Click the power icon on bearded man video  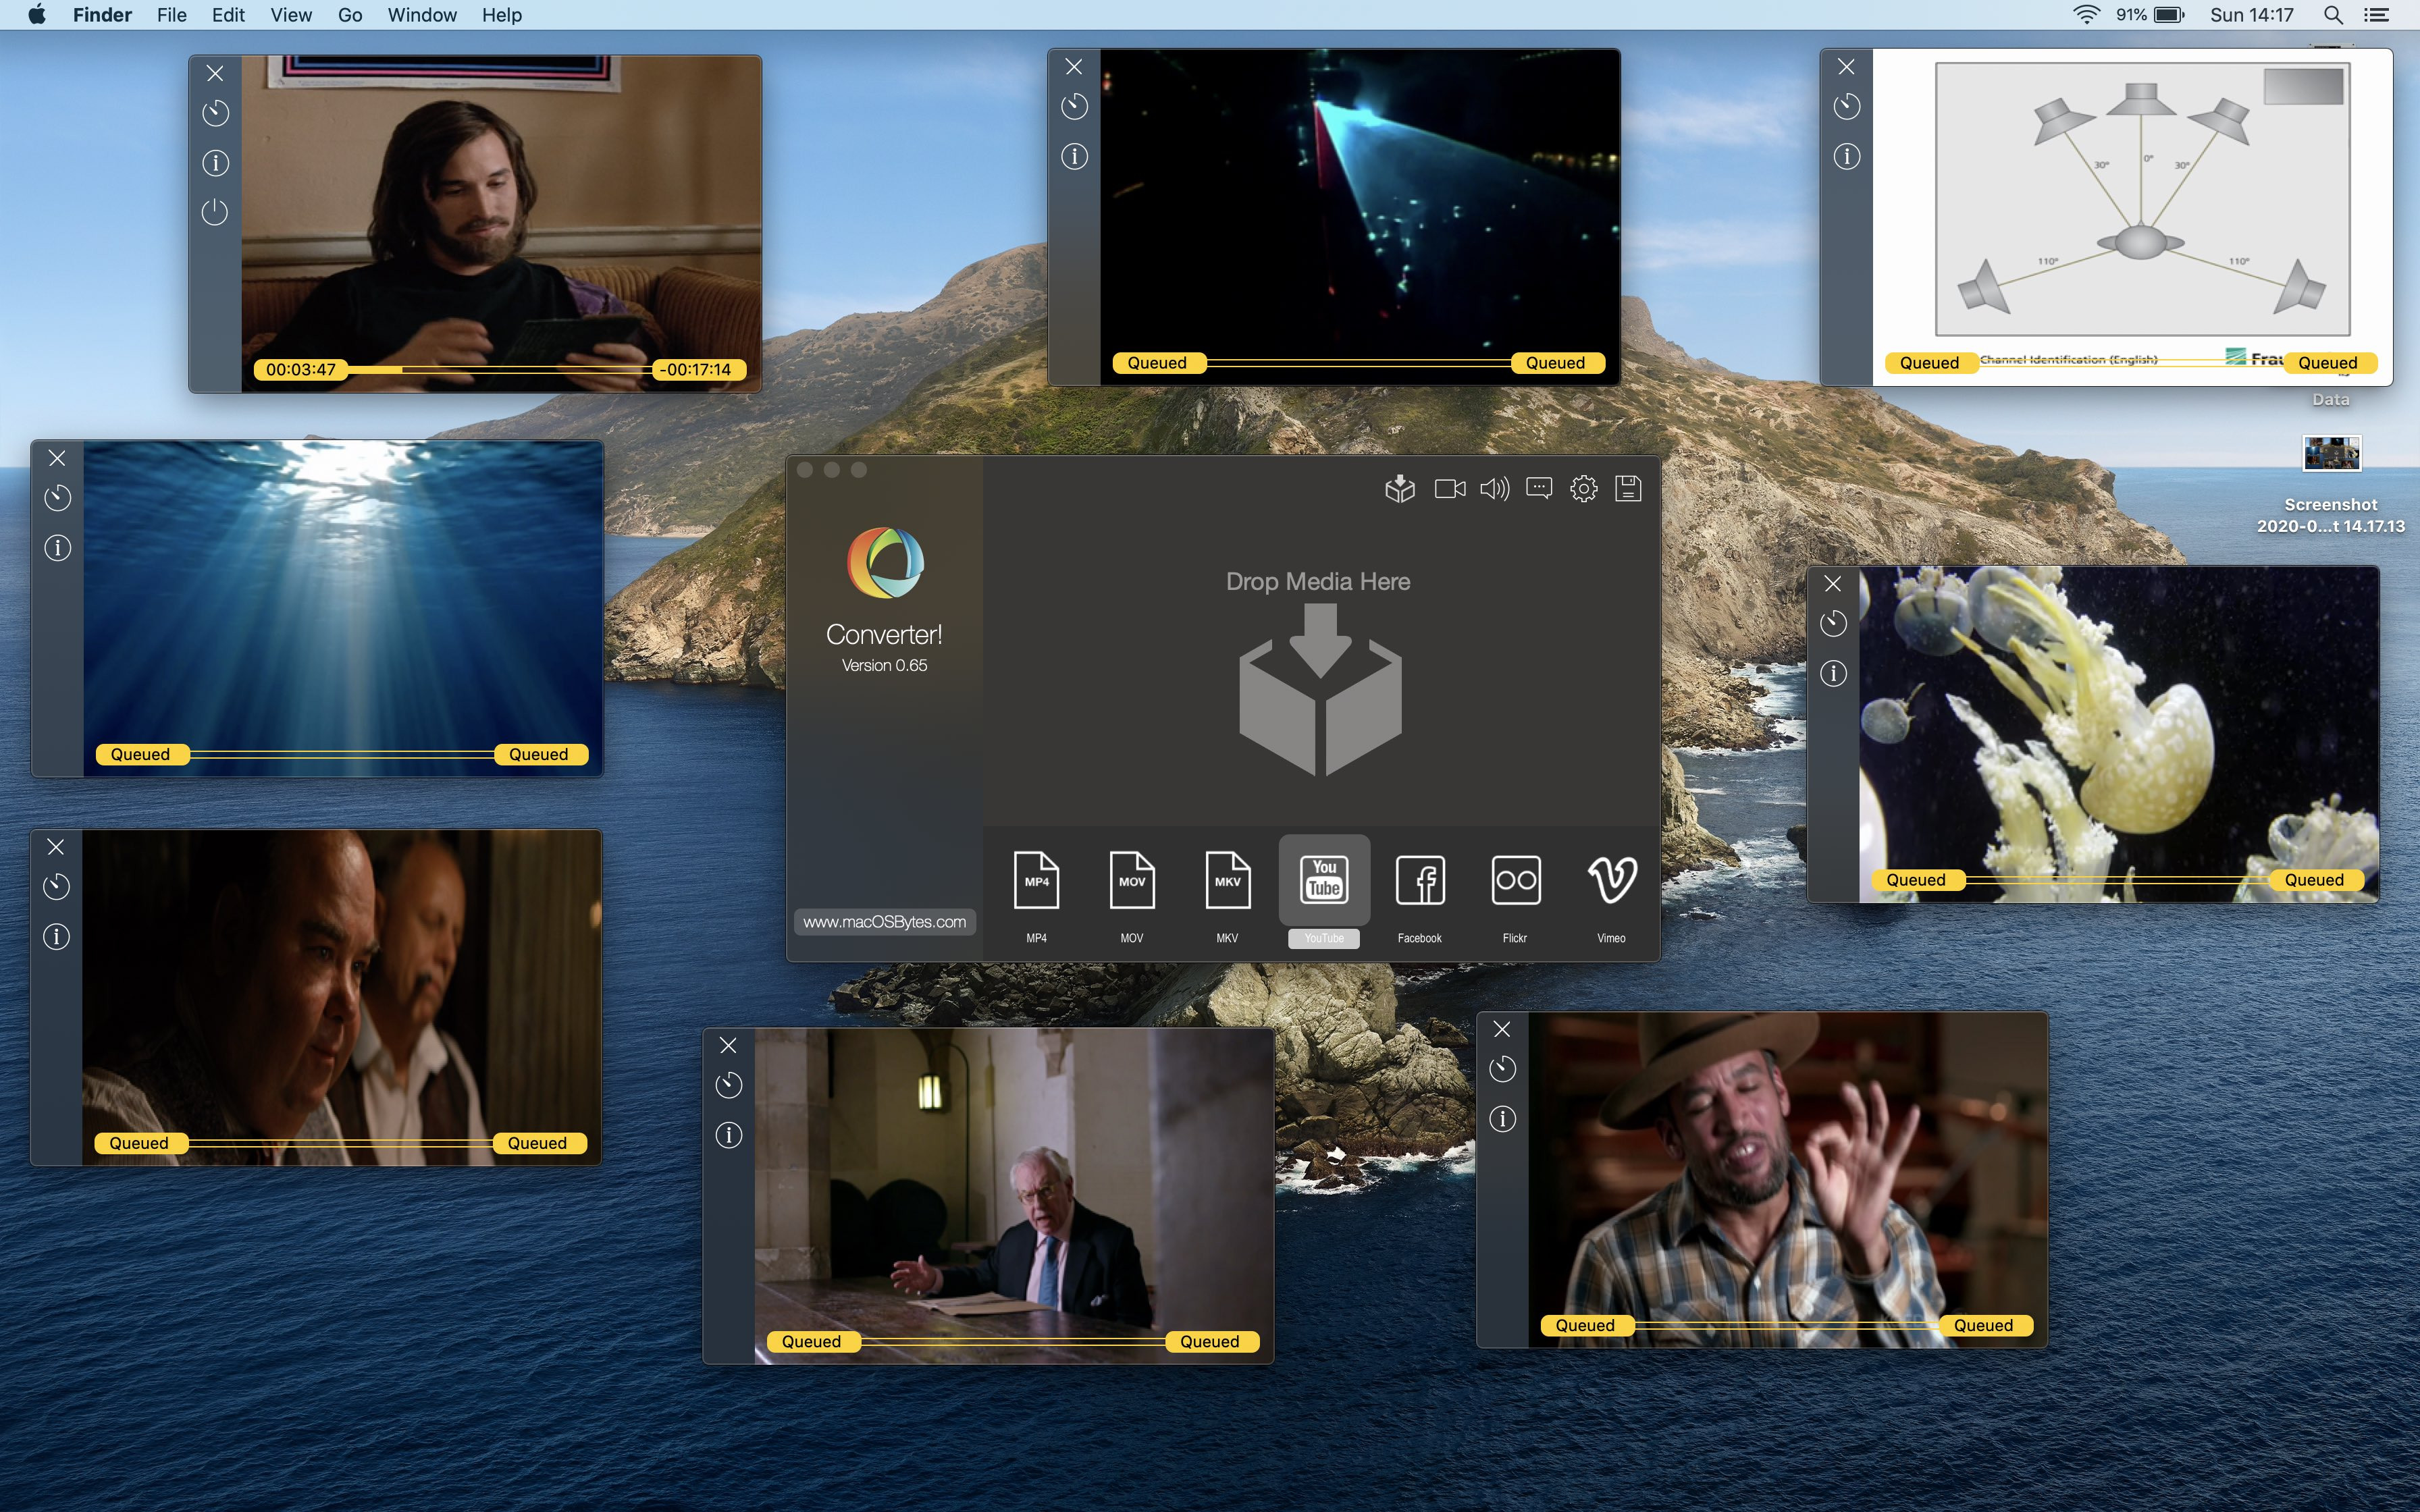215,212
